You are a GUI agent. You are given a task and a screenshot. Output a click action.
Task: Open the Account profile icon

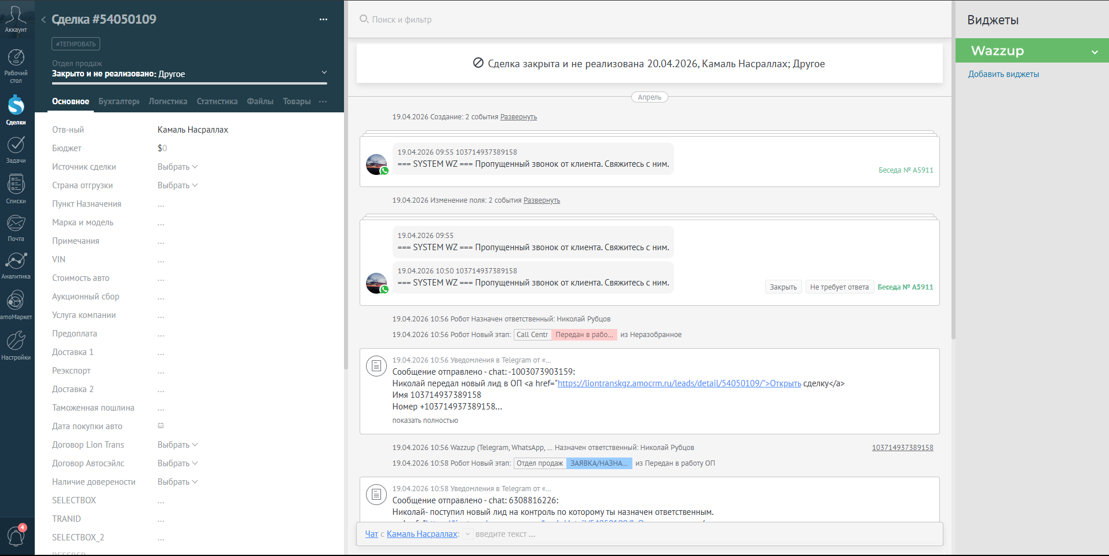coord(16,19)
